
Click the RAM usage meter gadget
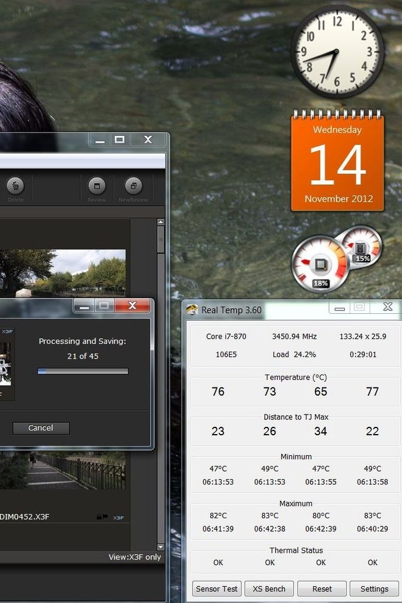tap(361, 246)
